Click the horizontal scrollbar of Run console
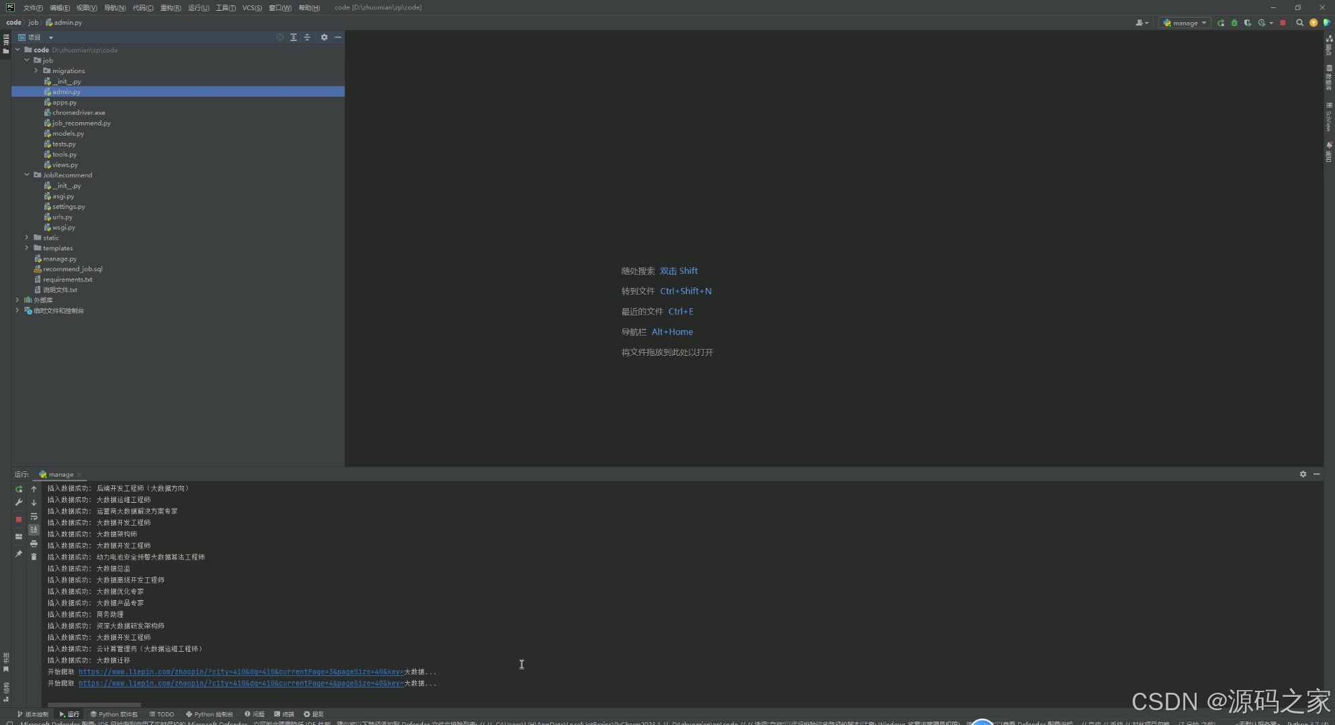 tap(94, 704)
